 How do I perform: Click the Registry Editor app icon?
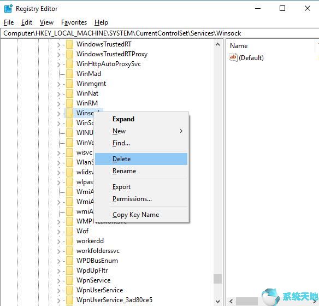(x=8, y=9)
